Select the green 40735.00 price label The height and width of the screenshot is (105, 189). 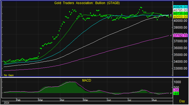[x=180, y=14]
